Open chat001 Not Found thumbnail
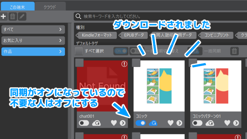The height and width of the screenshot is (139, 247). click(102, 86)
